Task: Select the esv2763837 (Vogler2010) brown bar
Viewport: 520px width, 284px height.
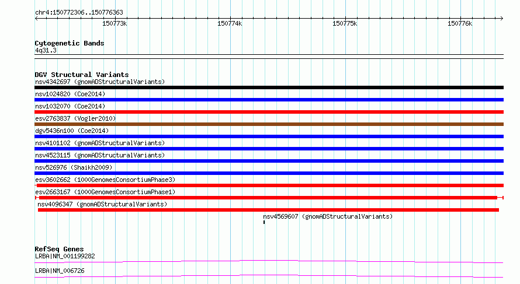Action: point(269,124)
